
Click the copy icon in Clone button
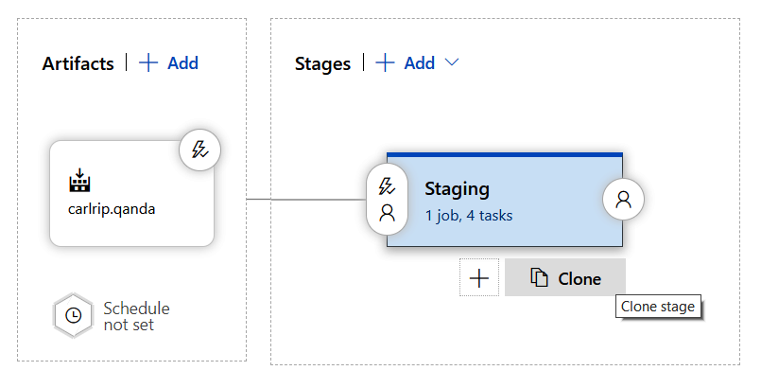point(540,278)
